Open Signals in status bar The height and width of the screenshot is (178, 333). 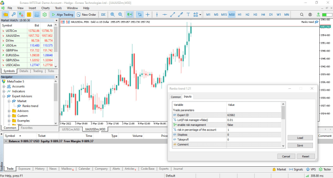coord(296,169)
